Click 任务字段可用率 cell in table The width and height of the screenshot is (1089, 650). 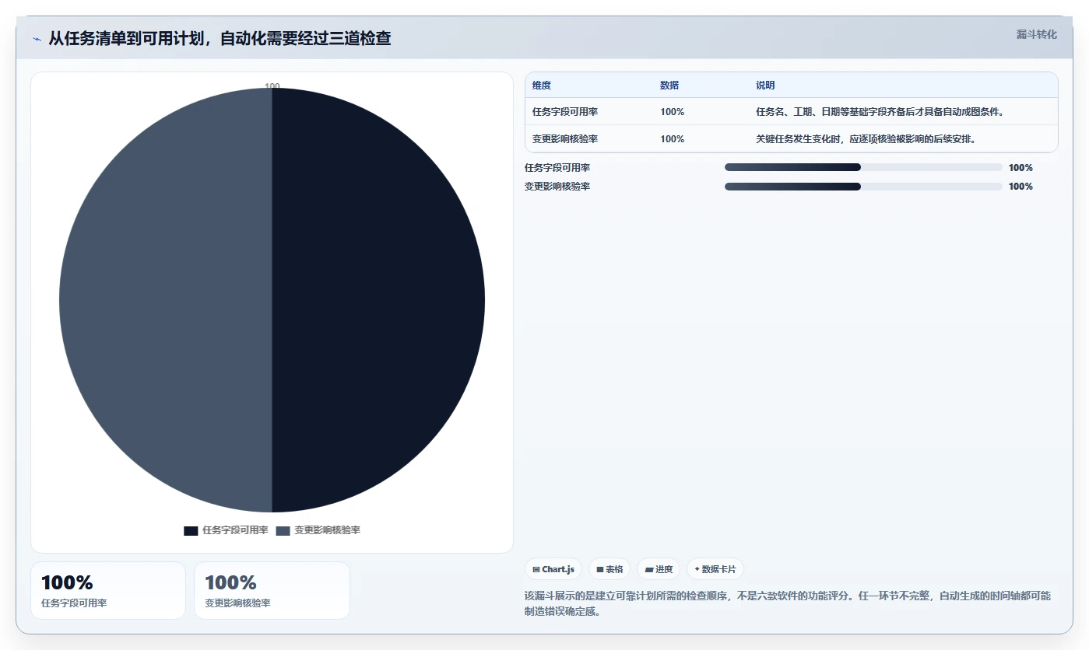click(565, 112)
